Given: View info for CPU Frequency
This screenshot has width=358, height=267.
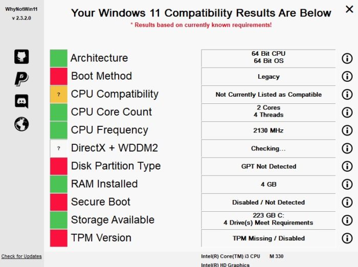Looking at the screenshot, I should [x=347, y=130].
